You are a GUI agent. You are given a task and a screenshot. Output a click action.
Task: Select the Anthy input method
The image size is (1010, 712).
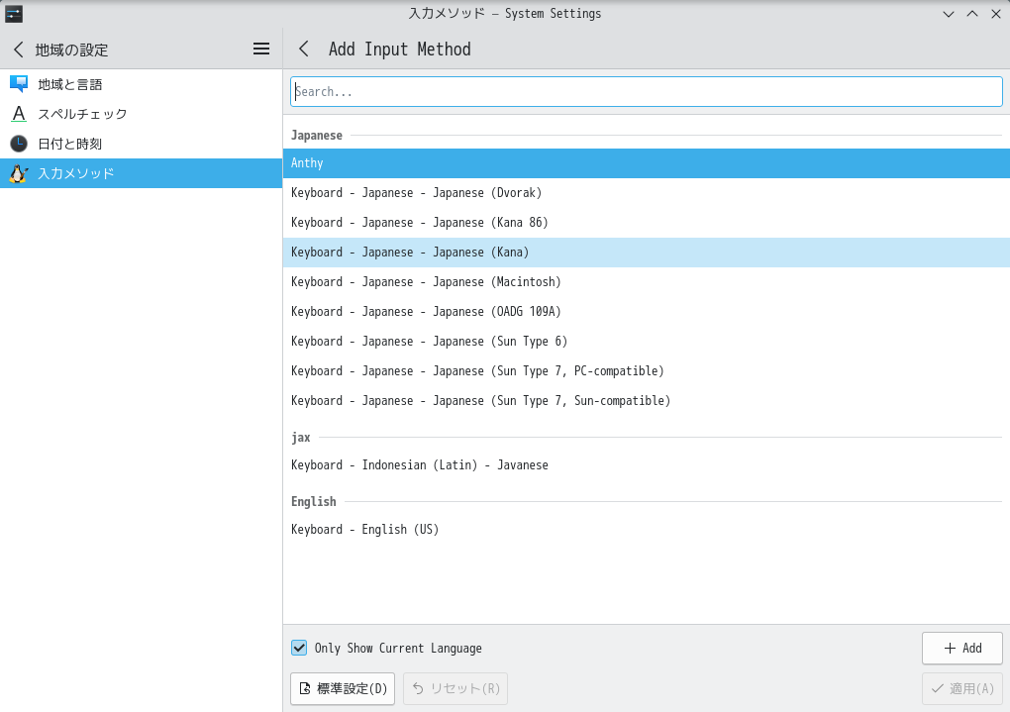point(646,163)
